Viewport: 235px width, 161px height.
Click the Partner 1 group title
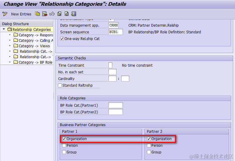point(70,132)
